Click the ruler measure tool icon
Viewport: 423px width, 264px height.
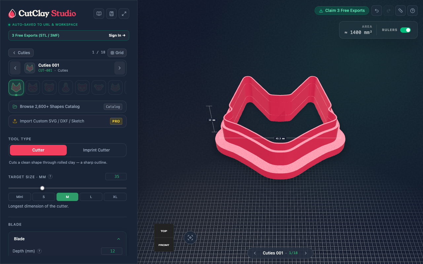tap(401, 11)
